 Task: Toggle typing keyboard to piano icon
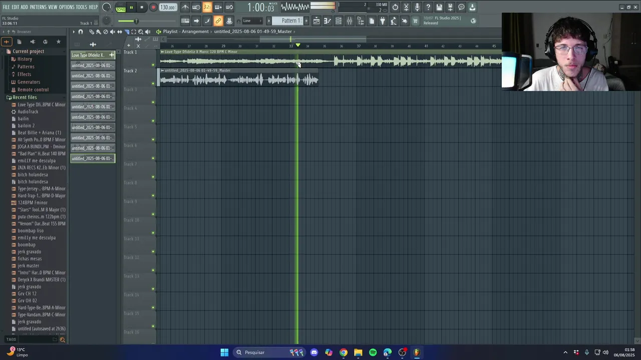point(185,21)
